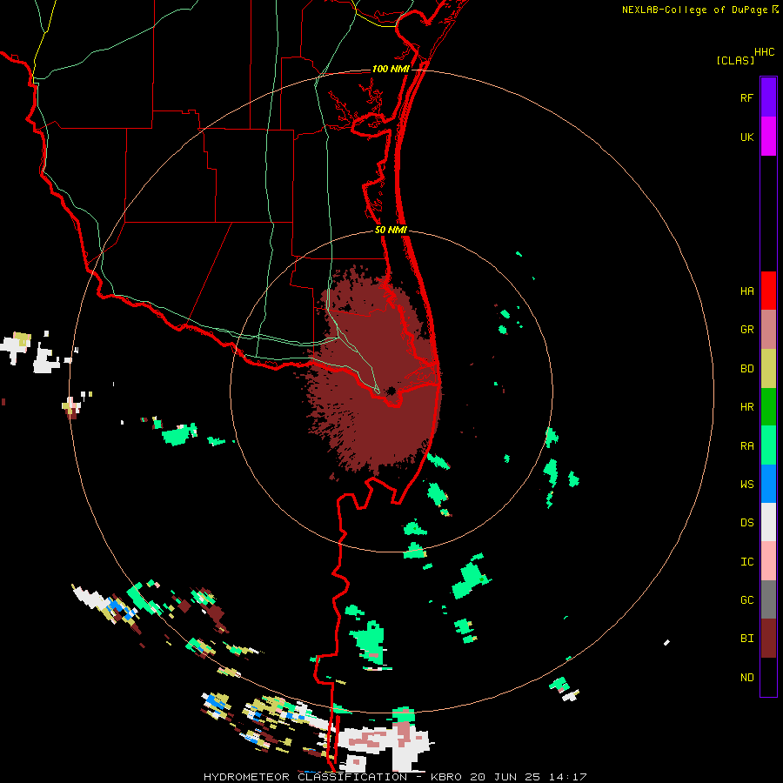The width and height of the screenshot is (783, 783).
Task: Select the BD yellow-olive legend swatch
Action: click(x=768, y=368)
